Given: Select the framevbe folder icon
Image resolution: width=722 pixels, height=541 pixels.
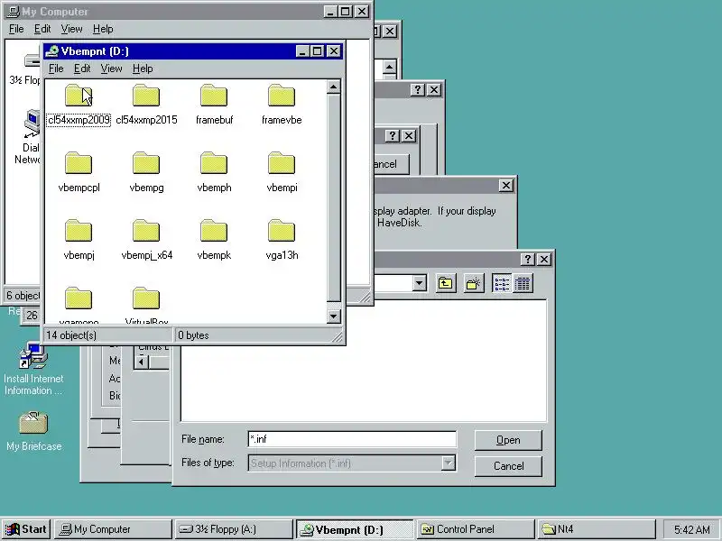Looking at the screenshot, I should (282, 96).
